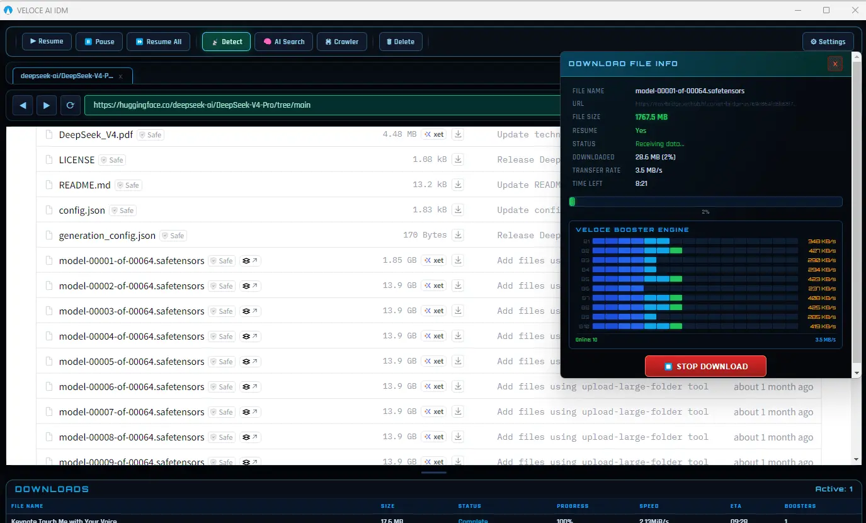Click the xet badge in DeepSeek_V4.pdf row

click(434, 134)
